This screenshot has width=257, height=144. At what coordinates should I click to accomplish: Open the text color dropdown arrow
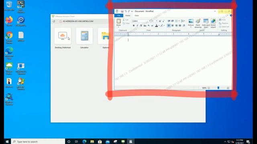coord(159,26)
